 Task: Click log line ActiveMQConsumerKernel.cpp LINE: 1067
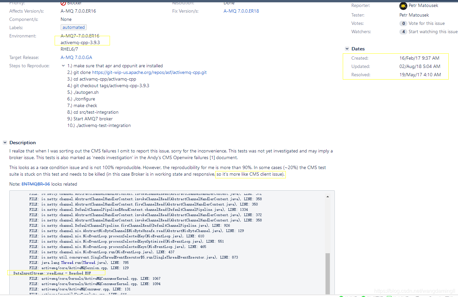(95, 278)
